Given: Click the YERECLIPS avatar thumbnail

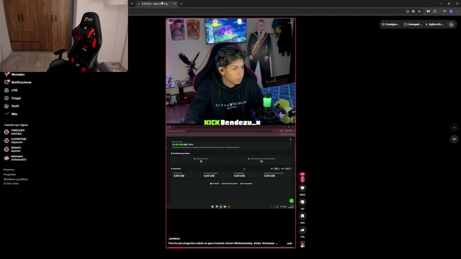Looking at the screenshot, I should [6, 132].
